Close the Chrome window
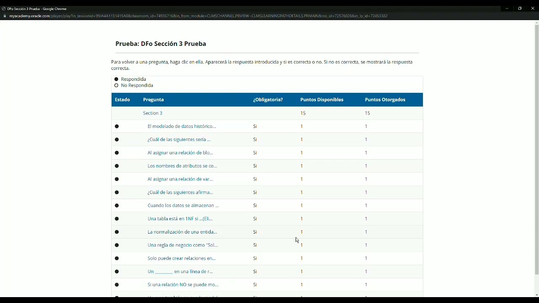The height and width of the screenshot is (303, 539). click(533, 8)
